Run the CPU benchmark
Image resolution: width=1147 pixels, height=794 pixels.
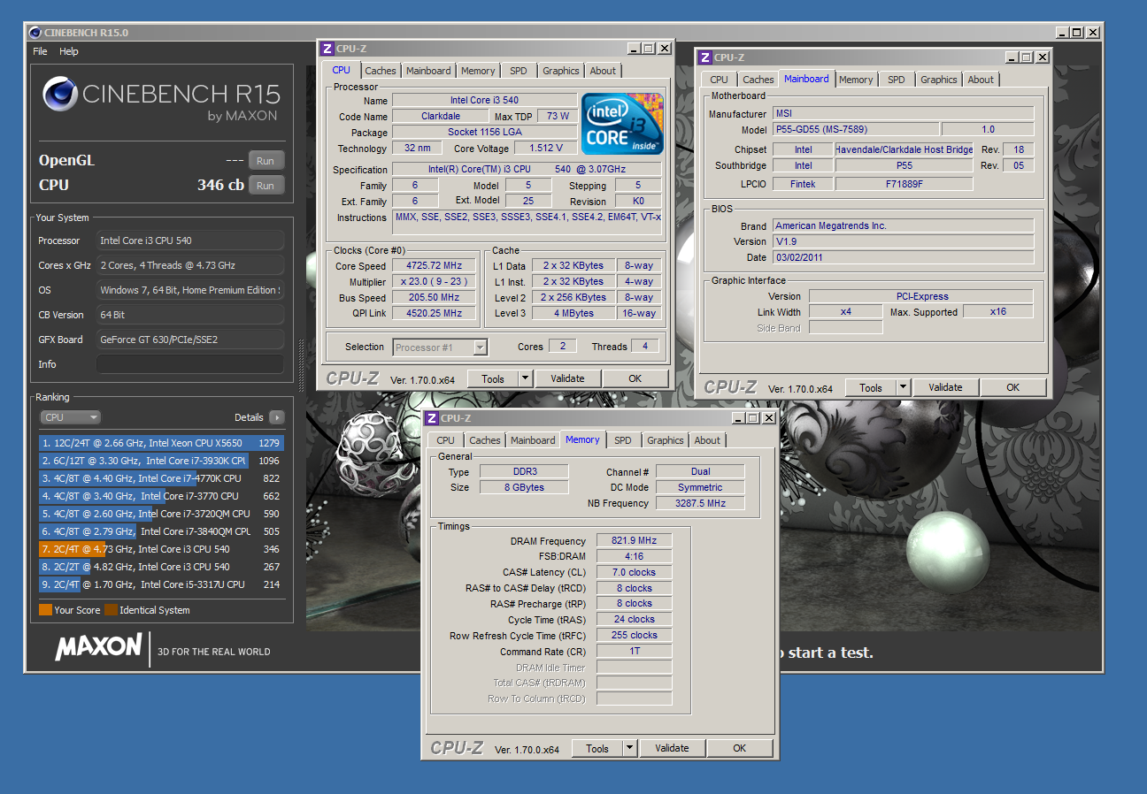pyautogui.click(x=266, y=186)
